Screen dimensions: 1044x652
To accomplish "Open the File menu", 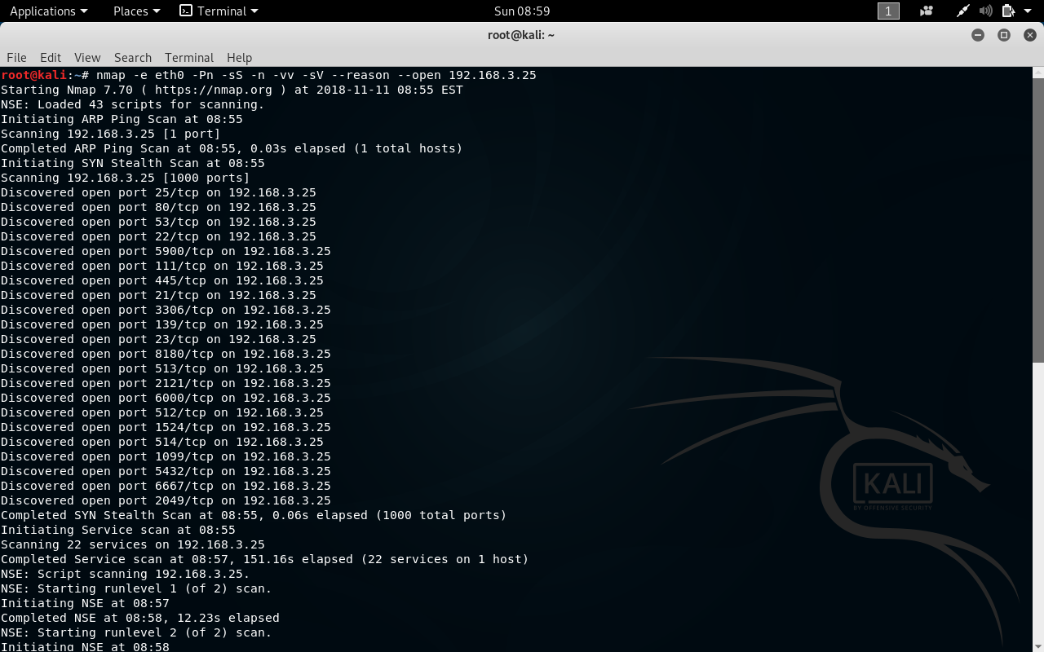I will (x=16, y=57).
